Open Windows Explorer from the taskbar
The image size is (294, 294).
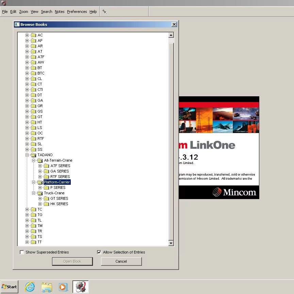(x=47, y=287)
